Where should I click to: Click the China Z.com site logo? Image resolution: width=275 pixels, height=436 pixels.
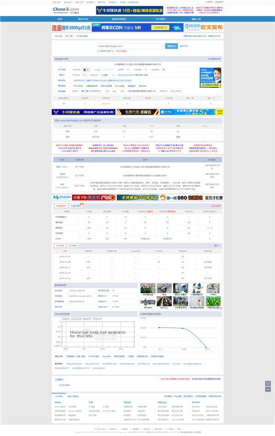point(66,10)
